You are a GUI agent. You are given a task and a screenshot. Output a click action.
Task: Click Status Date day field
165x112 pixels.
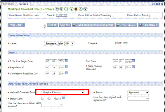pyautogui.click(x=51, y=99)
